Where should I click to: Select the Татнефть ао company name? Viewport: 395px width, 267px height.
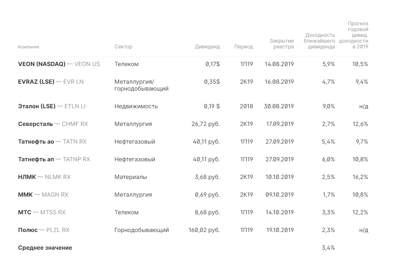(x=36, y=141)
